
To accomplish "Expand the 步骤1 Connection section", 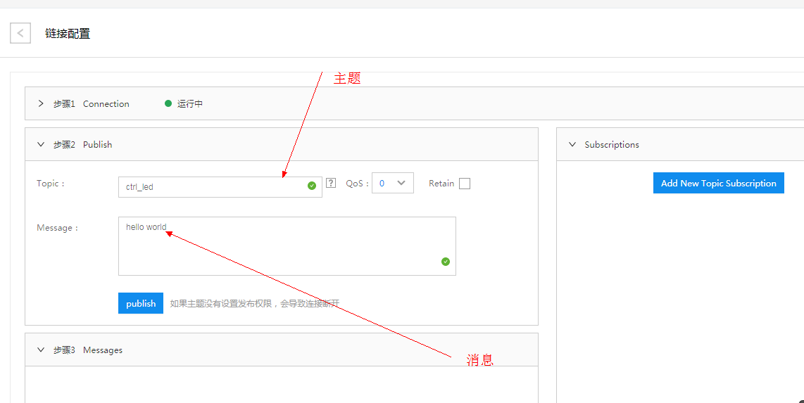I will (41, 103).
